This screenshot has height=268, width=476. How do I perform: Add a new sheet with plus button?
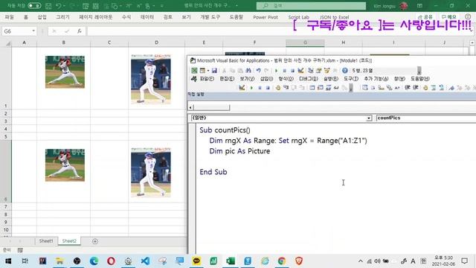click(x=95, y=241)
